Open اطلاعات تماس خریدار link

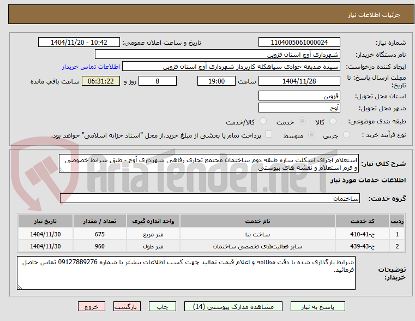[91, 67]
